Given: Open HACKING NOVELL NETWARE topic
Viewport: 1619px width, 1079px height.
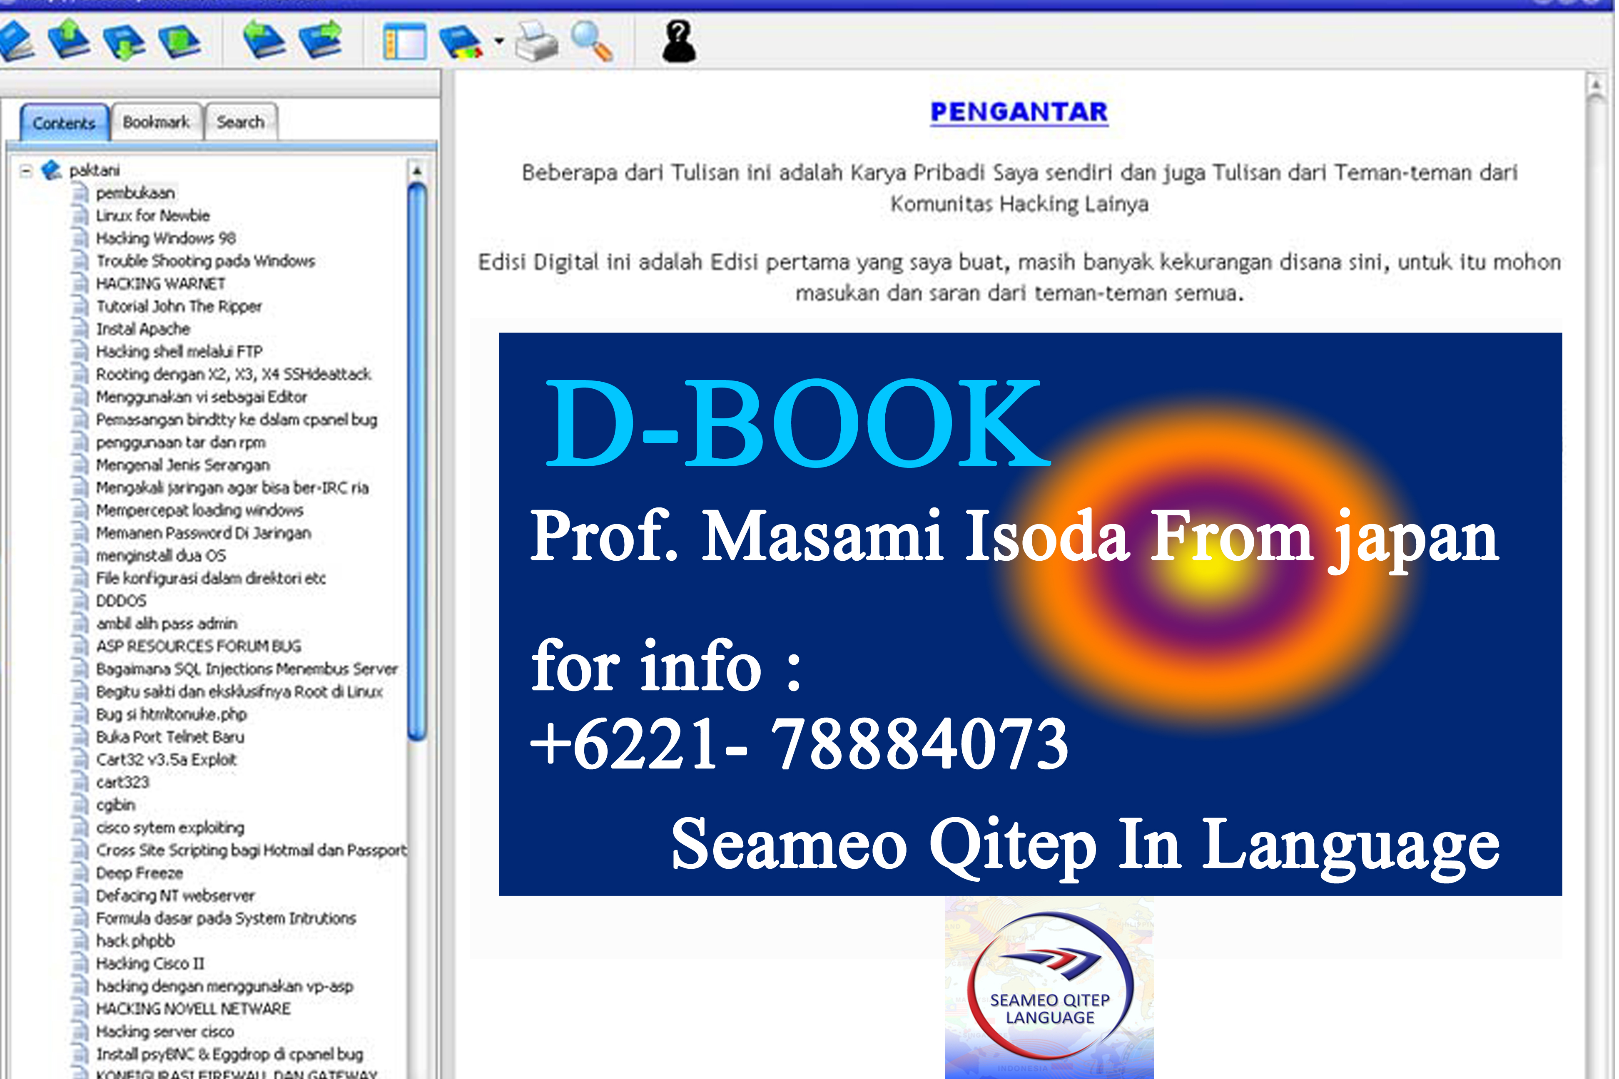Looking at the screenshot, I should pyautogui.click(x=194, y=1009).
